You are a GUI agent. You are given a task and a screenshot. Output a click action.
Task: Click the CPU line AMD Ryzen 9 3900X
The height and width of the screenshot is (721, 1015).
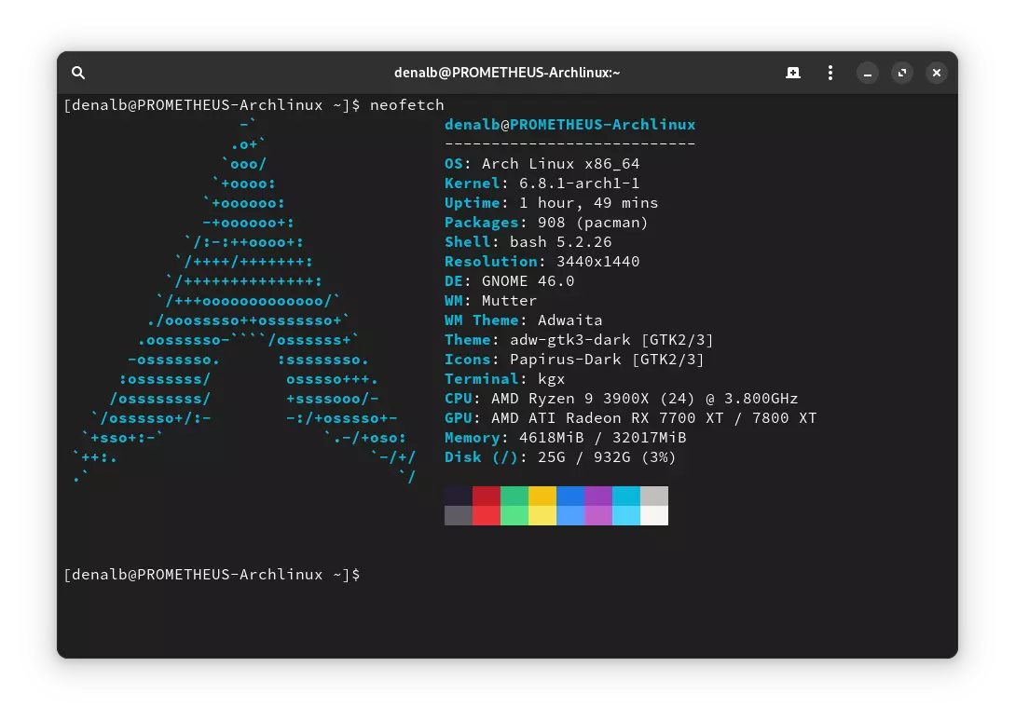pos(621,399)
